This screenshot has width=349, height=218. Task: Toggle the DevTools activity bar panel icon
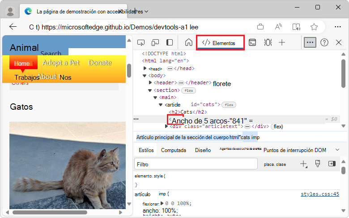click(x=170, y=42)
